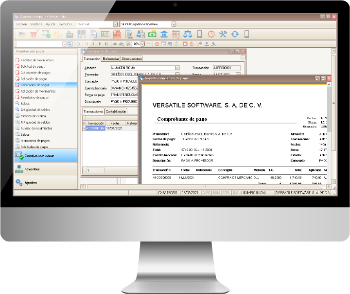Open the shopping cart sales module

pyautogui.click(x=35, y=34)
